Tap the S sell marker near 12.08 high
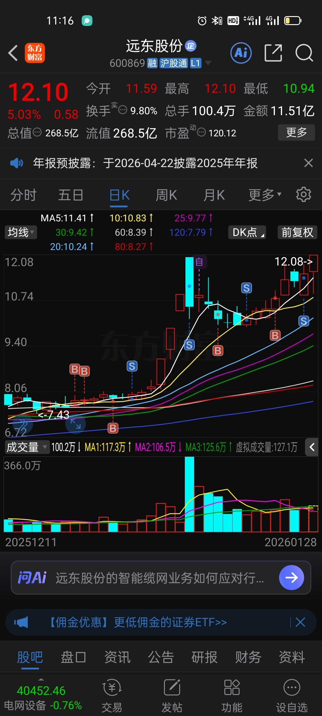Image resolution: width=322 pixels, height=716 pixels. click(x=304, y=321)
